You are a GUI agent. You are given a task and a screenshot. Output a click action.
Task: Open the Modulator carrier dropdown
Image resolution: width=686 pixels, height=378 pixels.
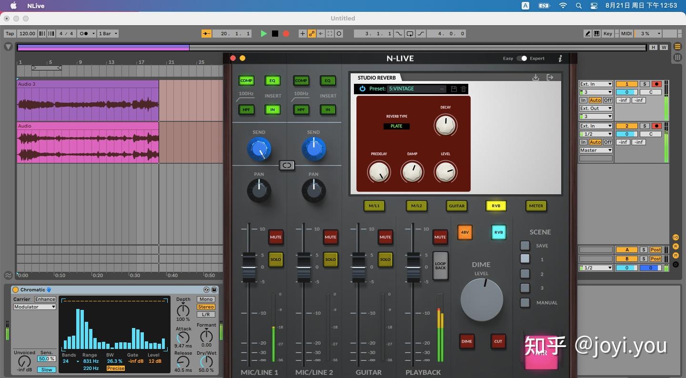[34, 307]
